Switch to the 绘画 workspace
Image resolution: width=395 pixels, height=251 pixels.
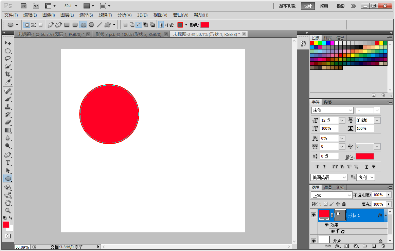click(324, 6)
